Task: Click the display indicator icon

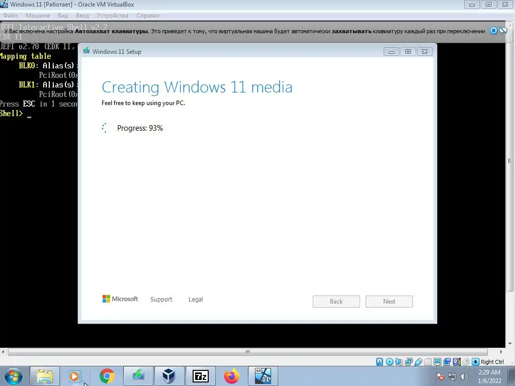Action: [x=437, y=362]
